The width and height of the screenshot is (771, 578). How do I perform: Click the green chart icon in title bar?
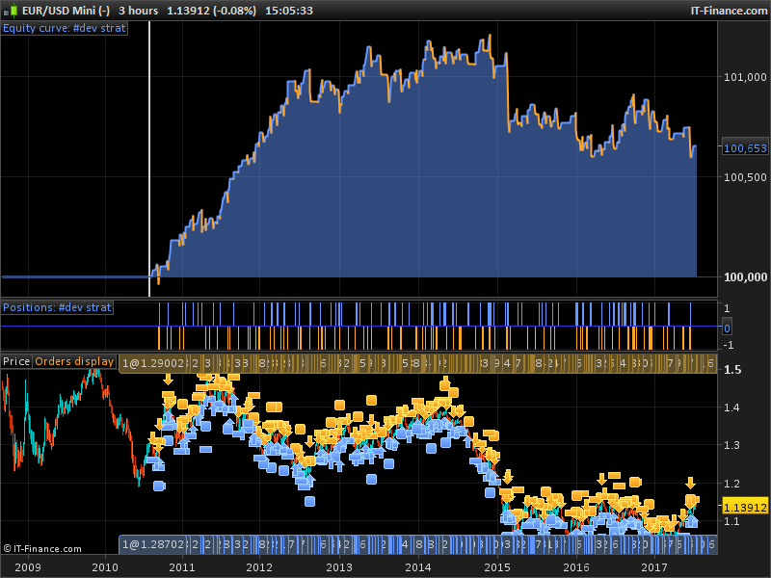[13, 10]
